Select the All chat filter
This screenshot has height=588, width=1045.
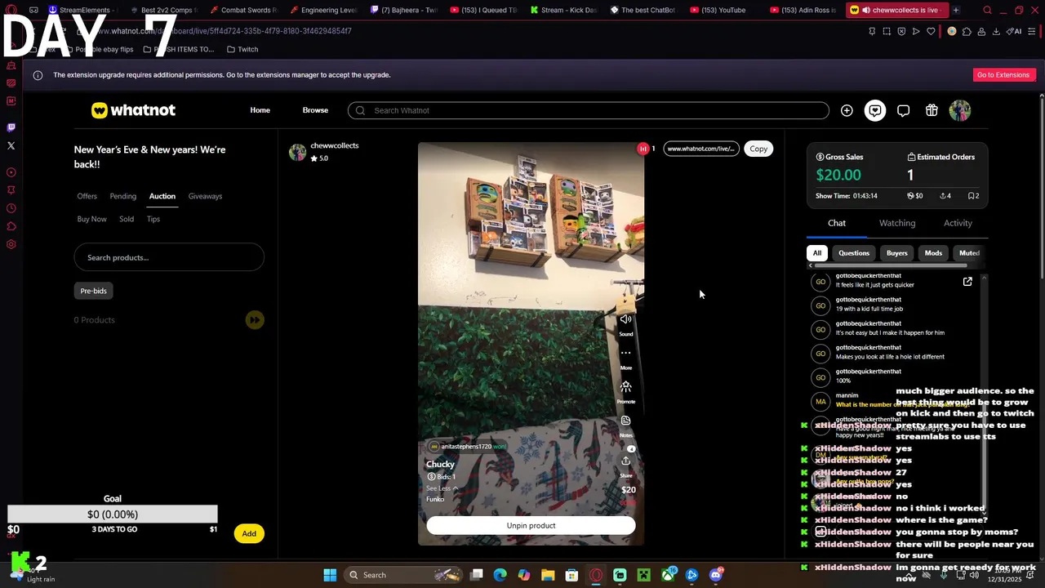coord(816,253)
